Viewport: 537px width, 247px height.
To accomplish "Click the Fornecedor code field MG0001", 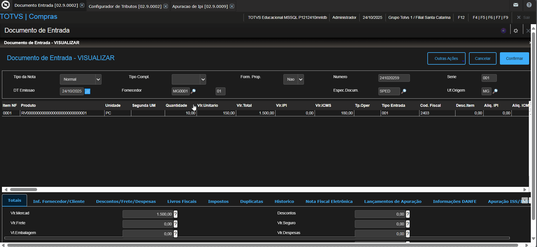I will pyautogui.click(x=180, y=91).
